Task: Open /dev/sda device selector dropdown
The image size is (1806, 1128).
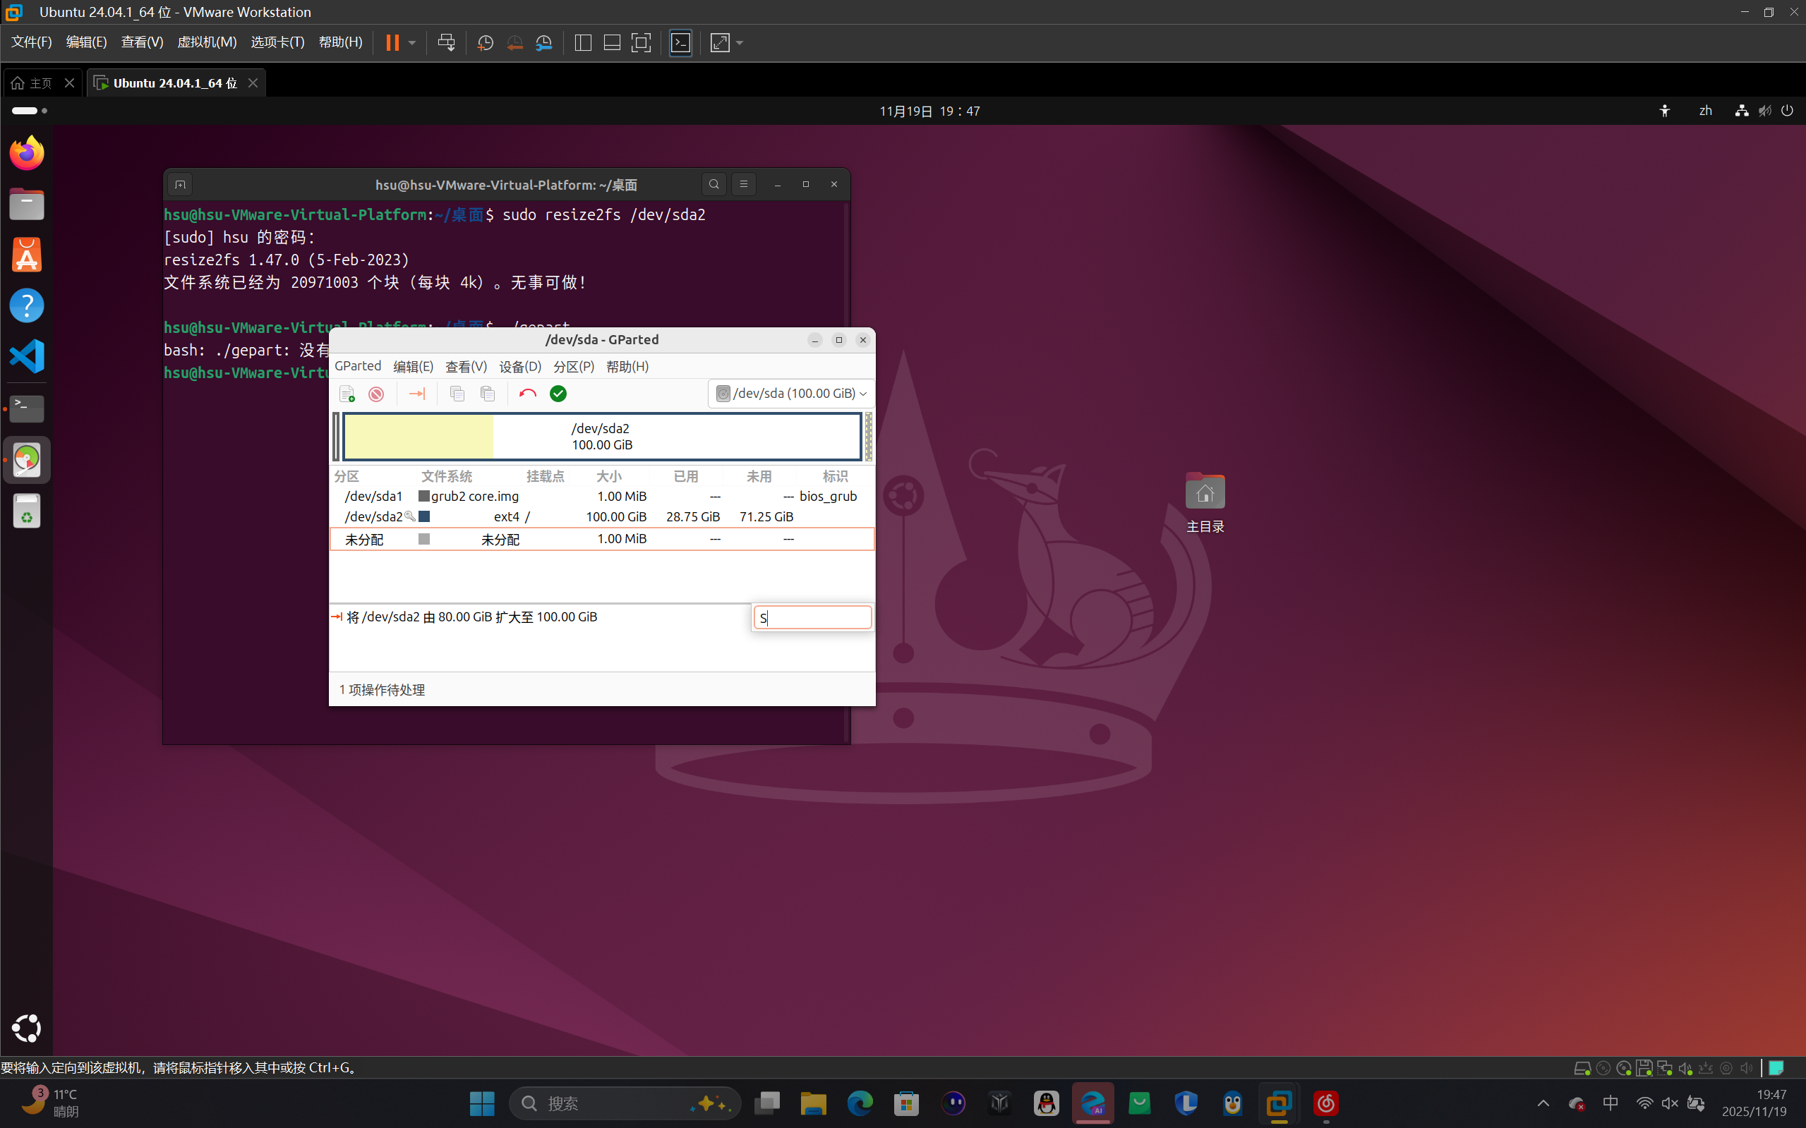Action: point(790,393)
